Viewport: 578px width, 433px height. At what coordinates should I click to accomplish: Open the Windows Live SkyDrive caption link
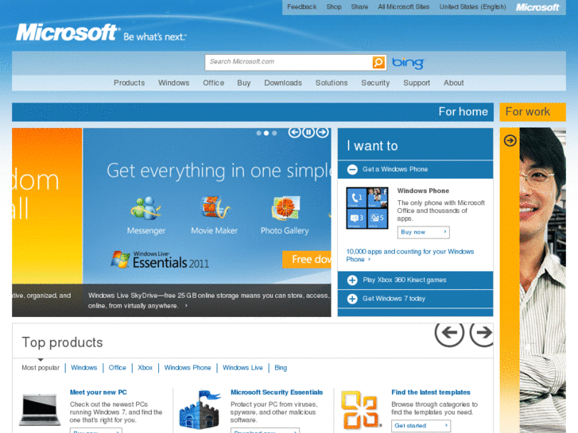pos(208,300)
